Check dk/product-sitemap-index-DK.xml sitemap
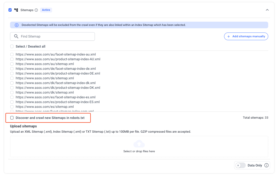The width and height of the screenshot is (278, 176). click(12, 88)
